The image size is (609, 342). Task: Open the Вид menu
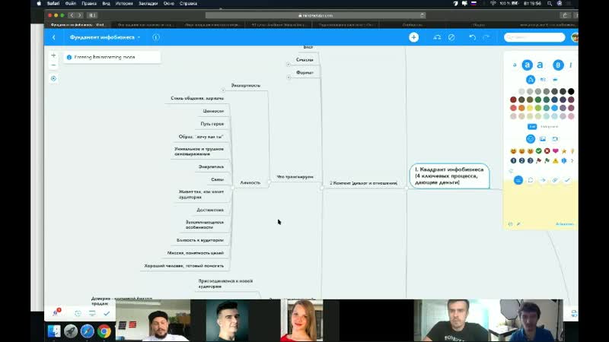[106, 4]
